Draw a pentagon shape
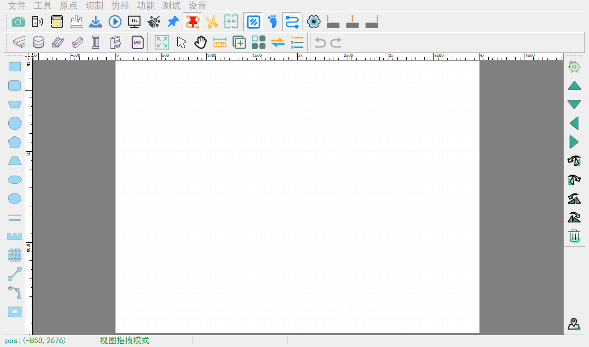 pos(15,142)
